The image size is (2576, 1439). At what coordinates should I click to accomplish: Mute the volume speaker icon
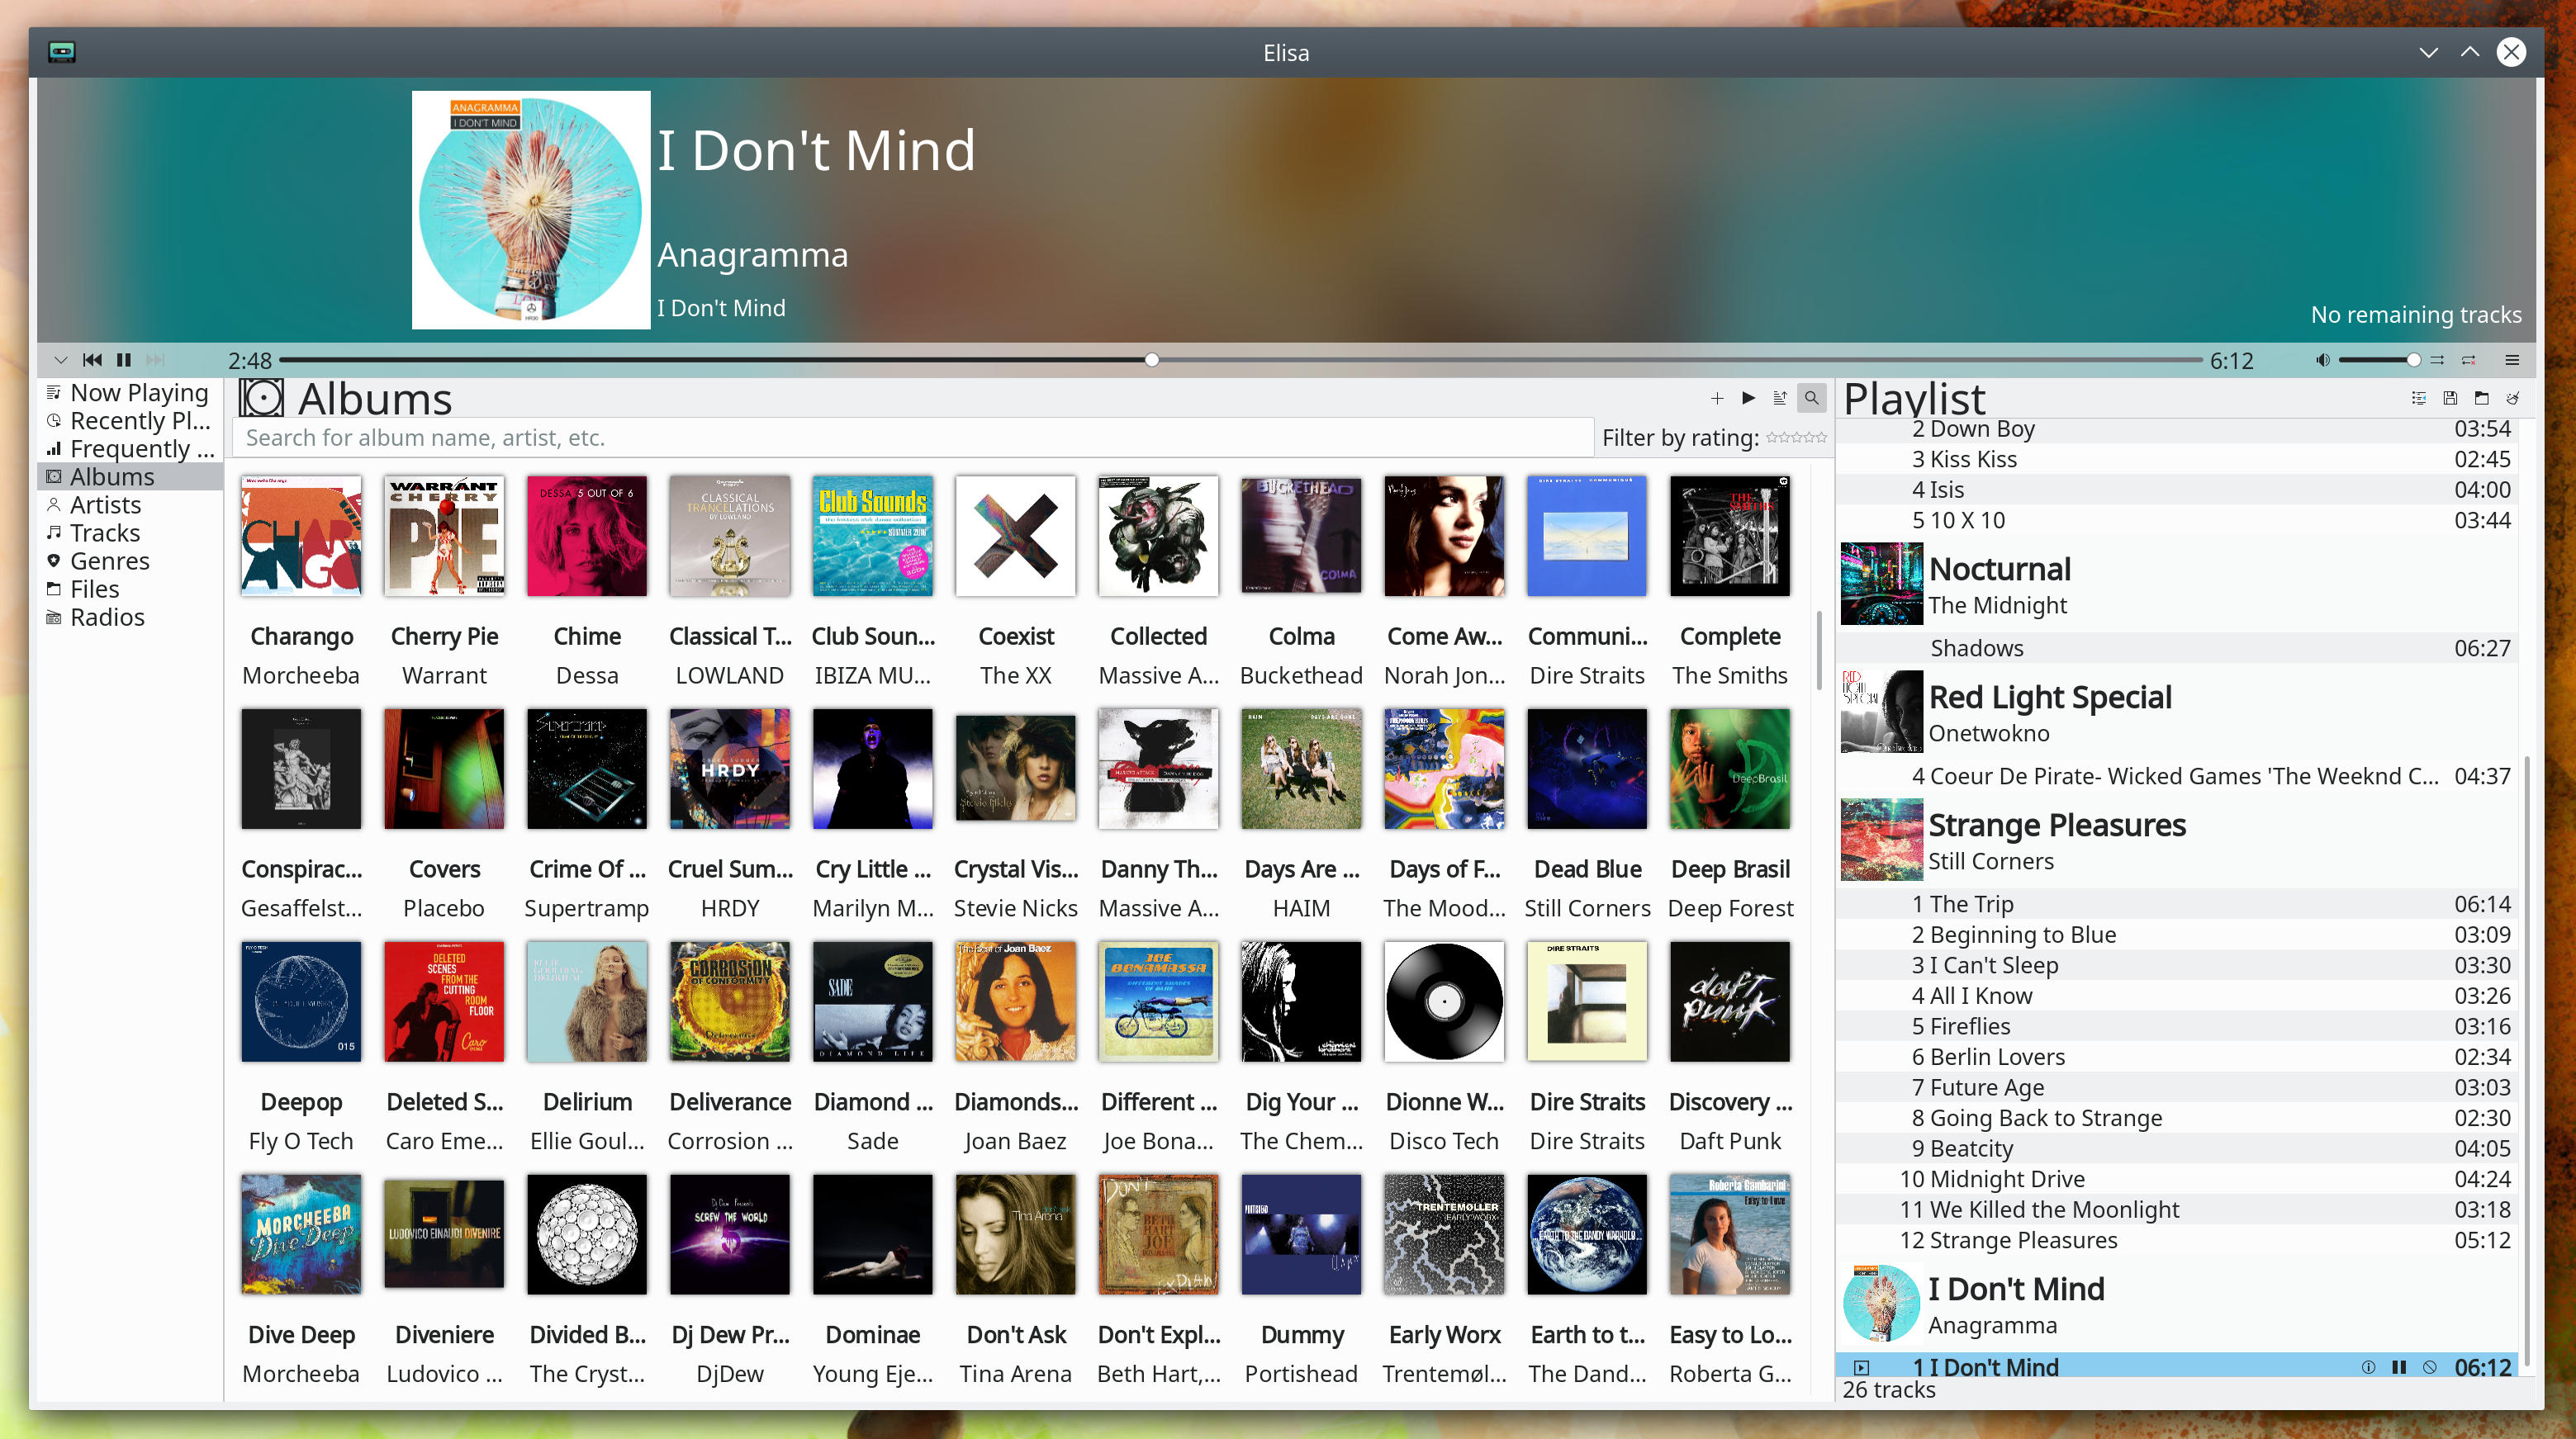[x=2322, y=360]
